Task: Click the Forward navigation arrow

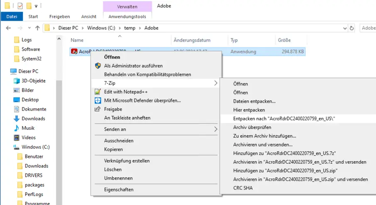Action: (x=20, y=28)
